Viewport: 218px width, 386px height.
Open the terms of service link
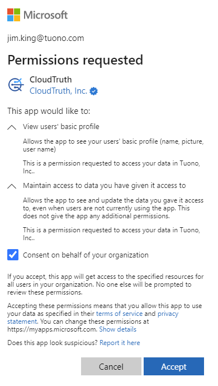[x=120, y=314]
